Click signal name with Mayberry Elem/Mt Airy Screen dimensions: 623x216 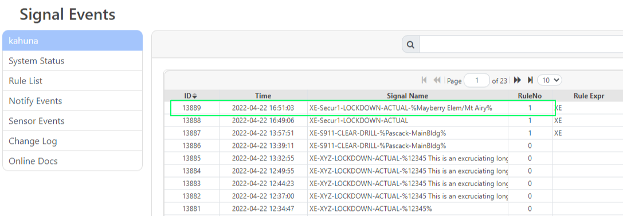click(x=401, y=108)
